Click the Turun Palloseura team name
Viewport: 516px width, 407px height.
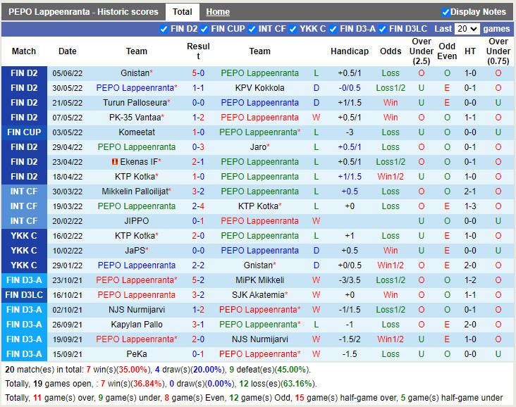137,103
